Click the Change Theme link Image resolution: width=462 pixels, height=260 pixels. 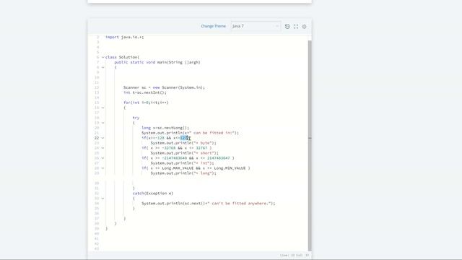click(214, 26)
